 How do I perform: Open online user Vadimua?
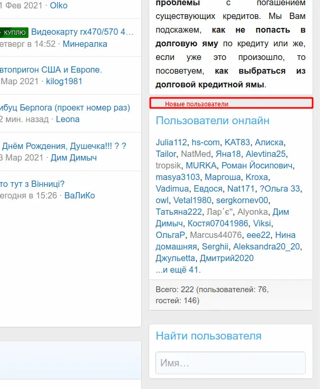point(172,189)
